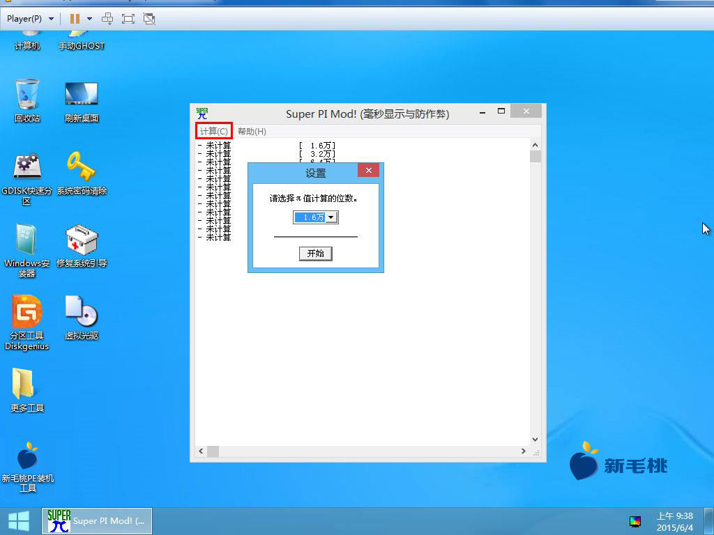
Task: Enter full screen mode via toolbar icon
Action: [128, 19]
